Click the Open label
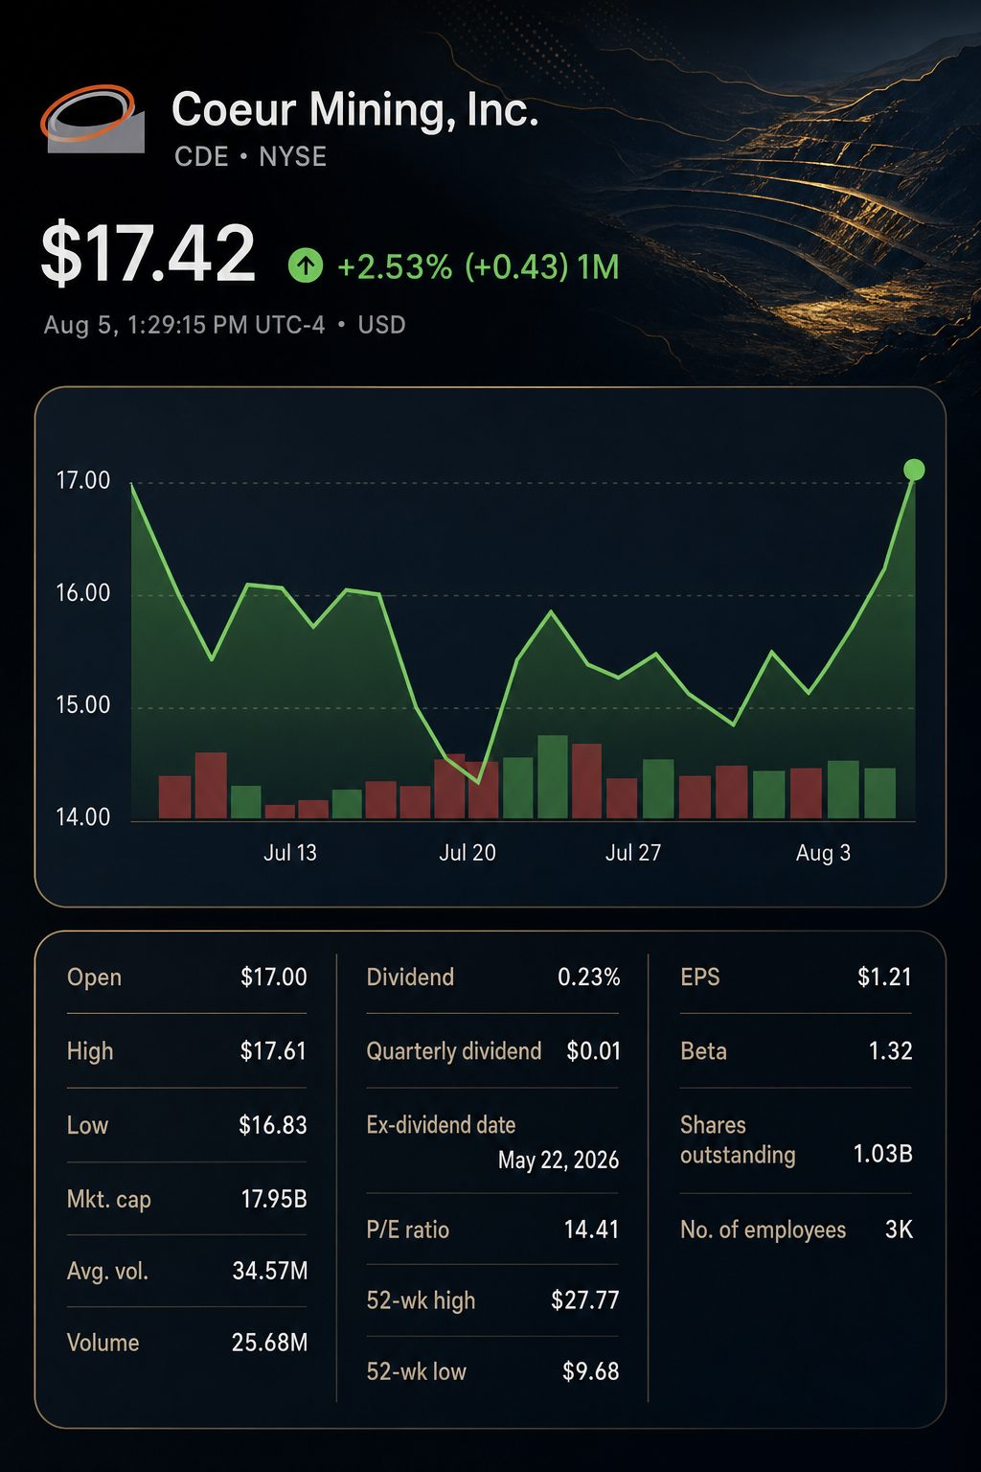The width and height of the screenshot is (981, 1472). tap(94, 977)
